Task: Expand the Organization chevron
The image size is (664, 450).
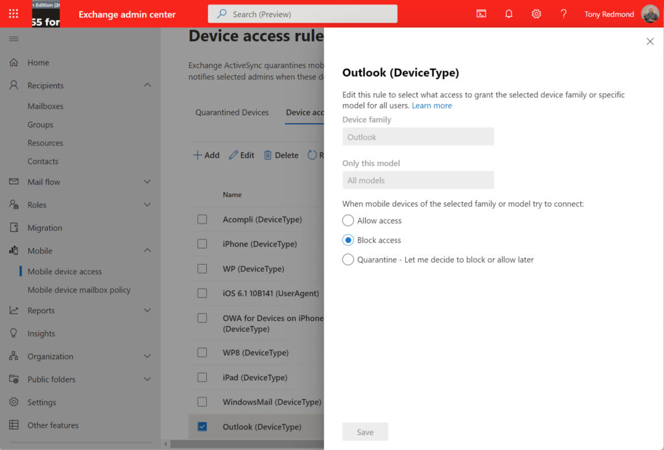Action: (147, 356)
